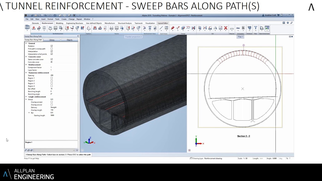The image size is (322, 181).
Task: Open the settings gear icon under the title bar
Action: [288, 23]
